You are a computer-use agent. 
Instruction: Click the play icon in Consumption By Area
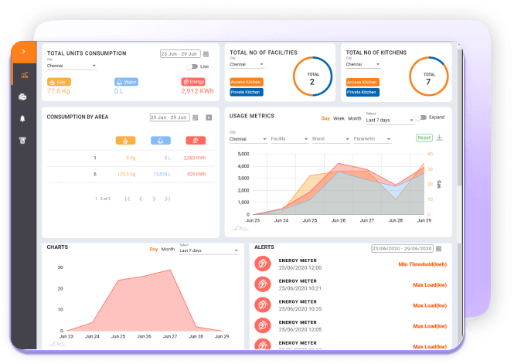tap(209, 117)
